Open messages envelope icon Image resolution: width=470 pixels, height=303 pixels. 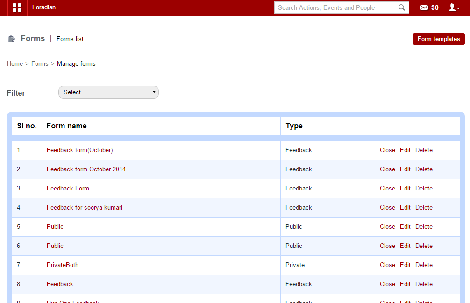pos(424,7)
